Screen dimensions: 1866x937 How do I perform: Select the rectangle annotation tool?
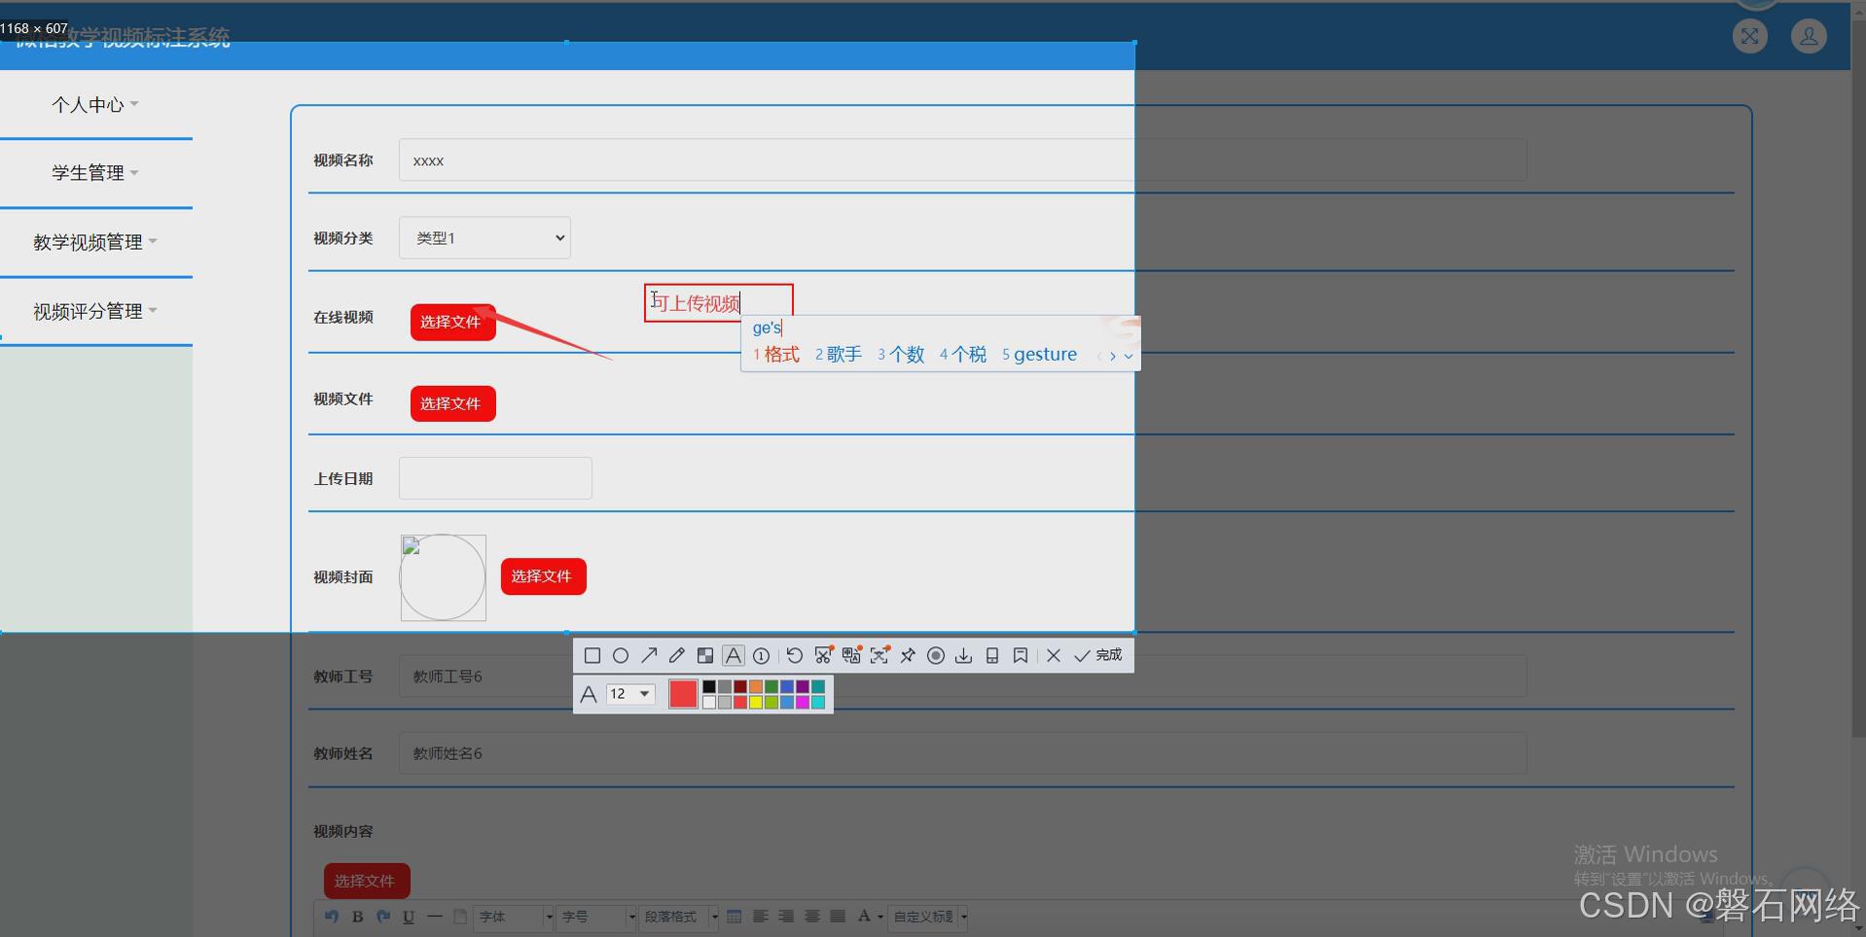(592, 655)
